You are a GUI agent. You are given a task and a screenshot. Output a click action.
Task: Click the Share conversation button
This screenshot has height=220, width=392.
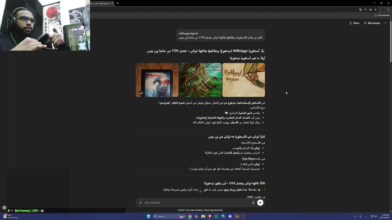coord(354,23)
